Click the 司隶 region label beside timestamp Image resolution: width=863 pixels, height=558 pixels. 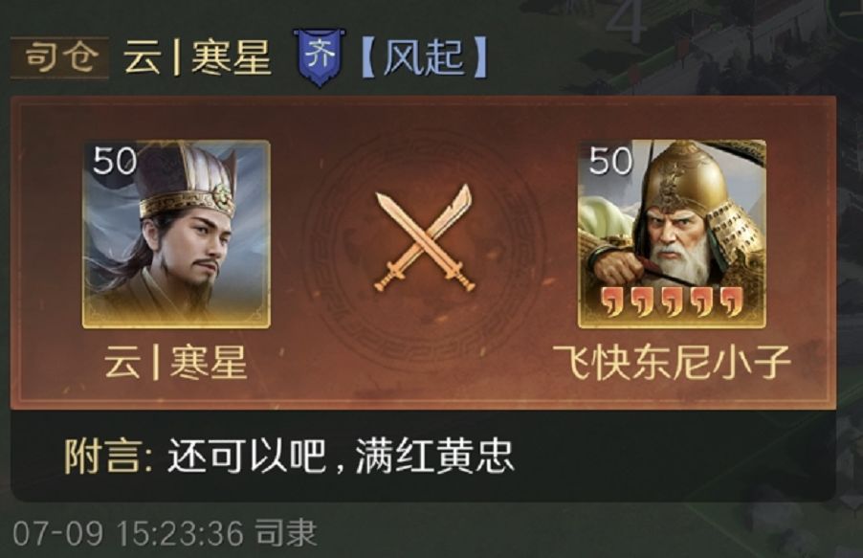[x=286, y=533]
